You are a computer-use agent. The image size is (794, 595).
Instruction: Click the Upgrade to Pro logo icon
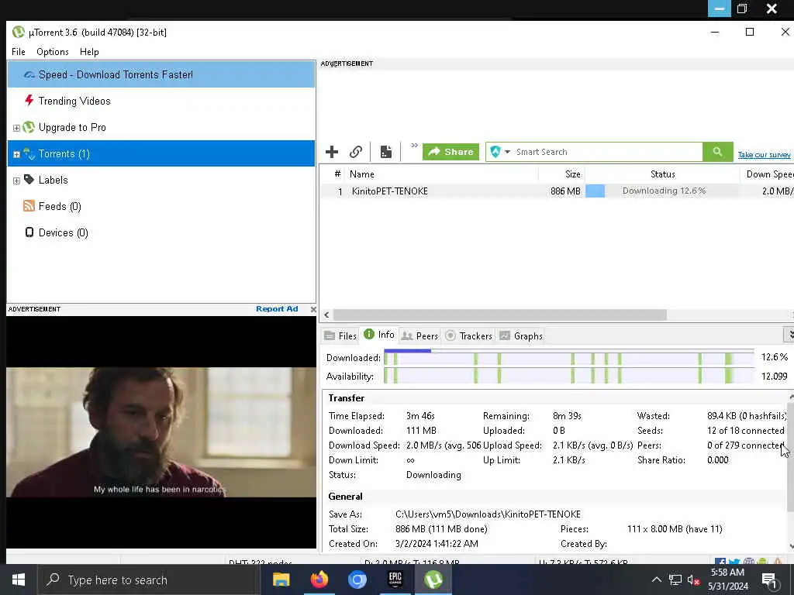click(29, 127)
